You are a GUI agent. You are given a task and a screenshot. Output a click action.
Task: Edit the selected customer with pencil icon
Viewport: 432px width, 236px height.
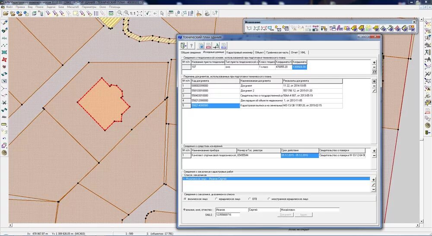tap(374, 185)
